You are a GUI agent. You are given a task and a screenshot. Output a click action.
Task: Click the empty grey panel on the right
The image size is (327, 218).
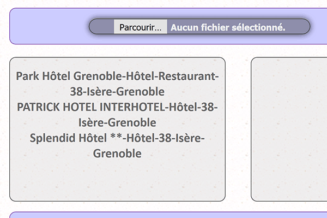pyautogui.click(x=289, y=129)
